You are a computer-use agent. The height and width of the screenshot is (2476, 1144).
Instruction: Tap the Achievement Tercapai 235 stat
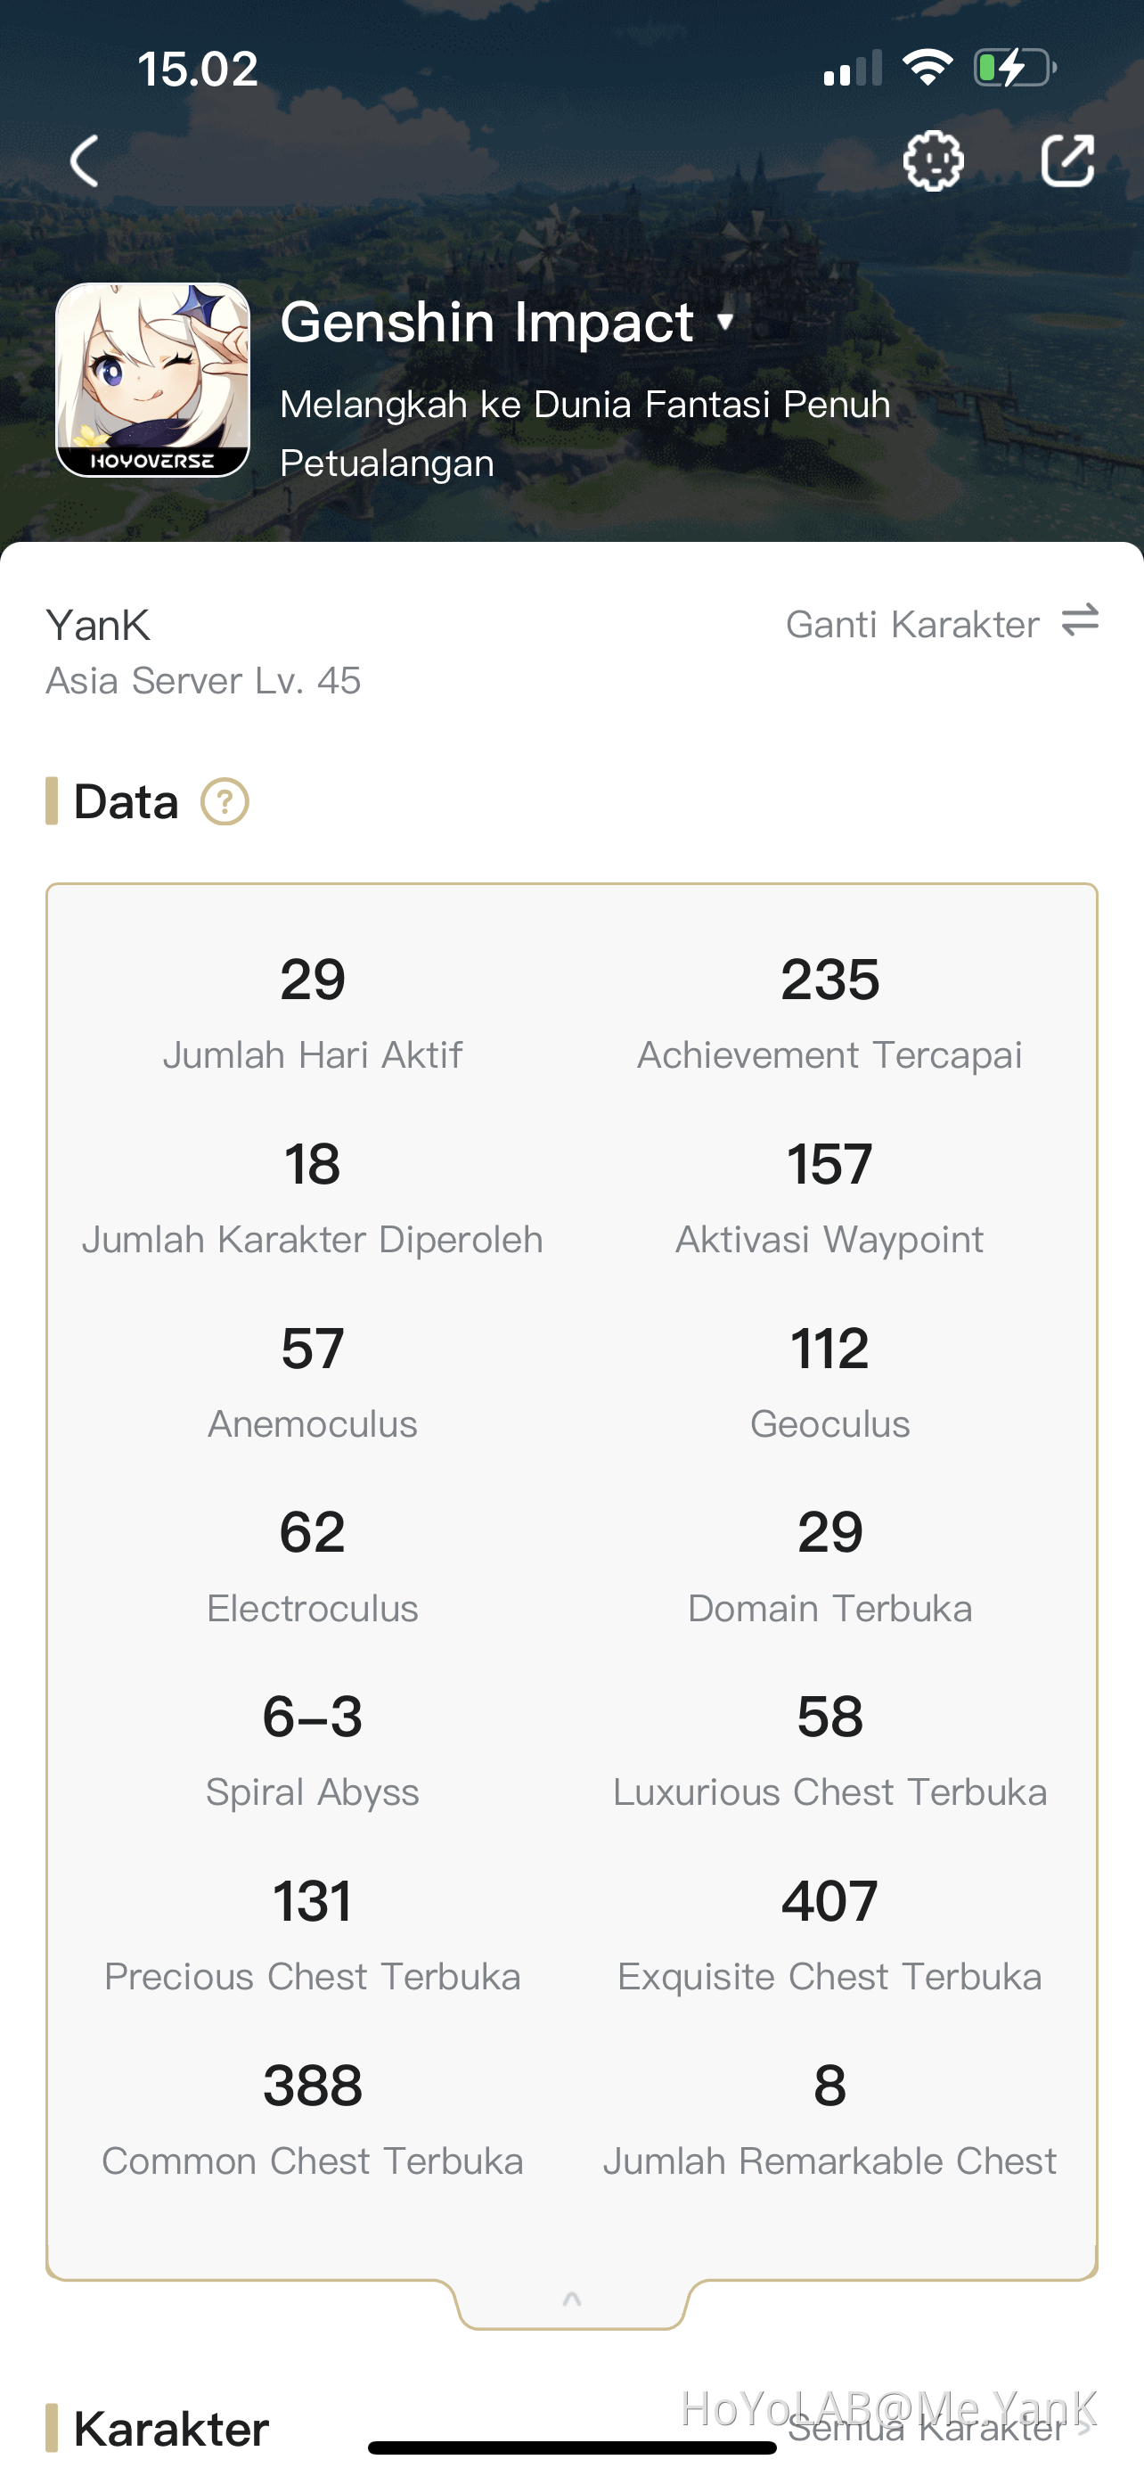click(829, 1011)
